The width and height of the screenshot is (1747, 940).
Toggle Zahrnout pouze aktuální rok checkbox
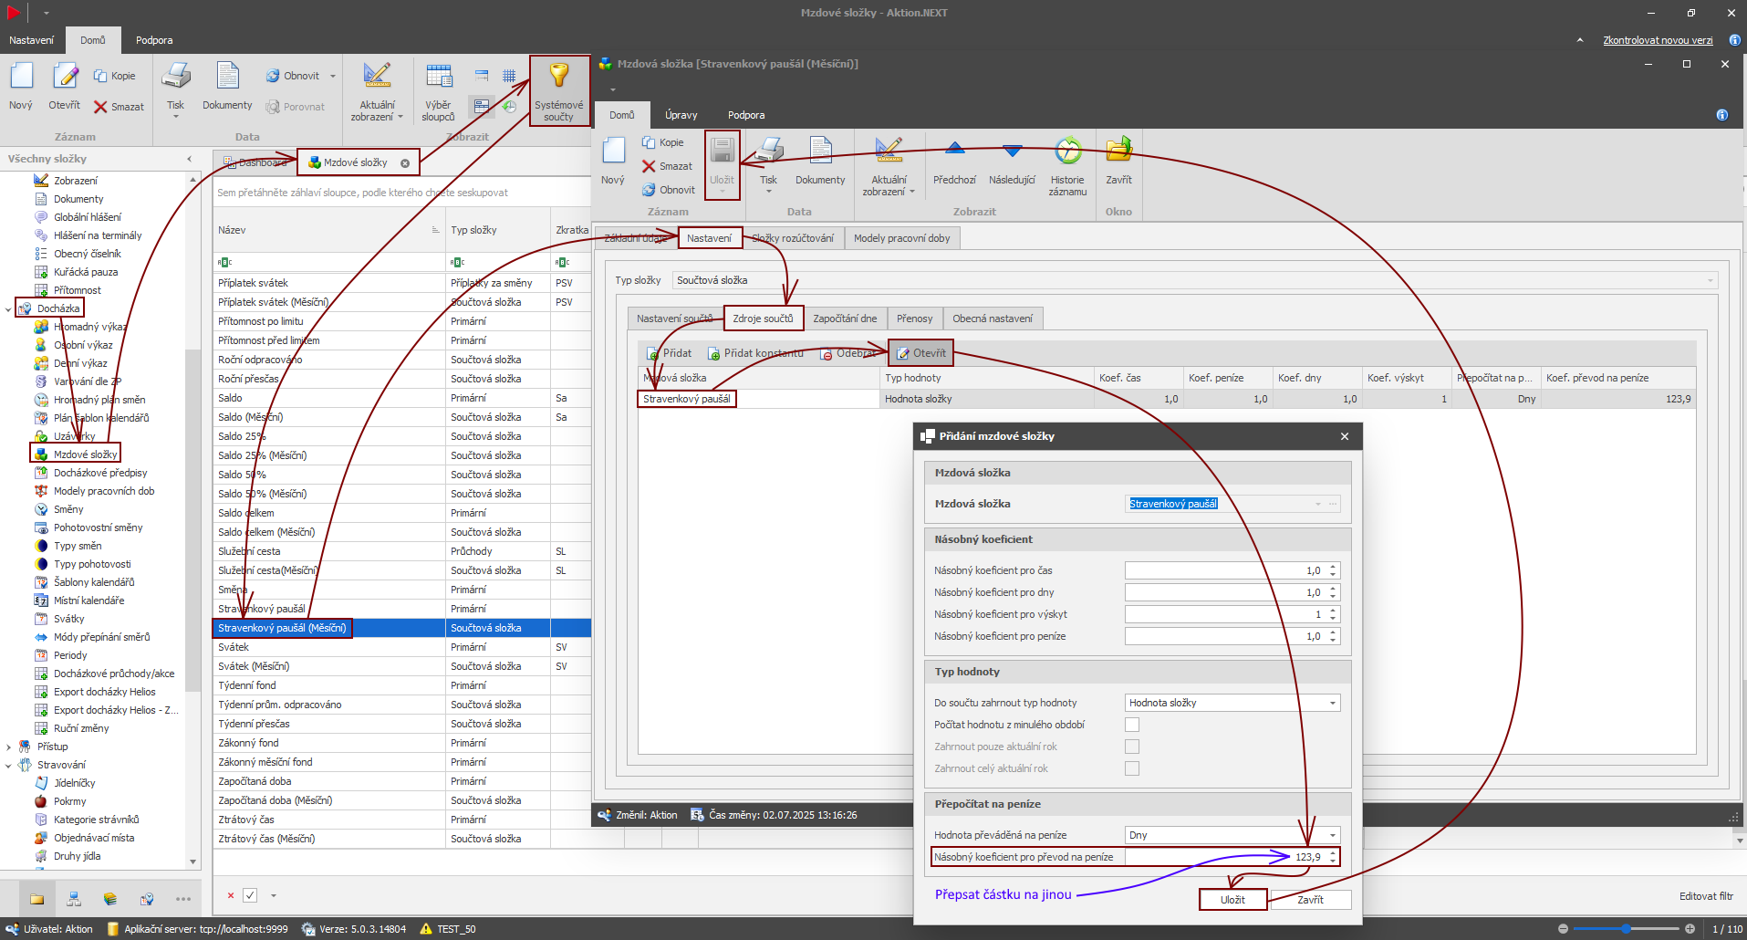pyautogui.click(x=1132, y=747)
